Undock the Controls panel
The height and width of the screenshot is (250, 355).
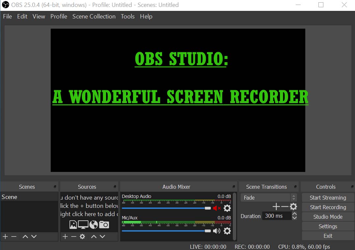click(x=352, y=187)
